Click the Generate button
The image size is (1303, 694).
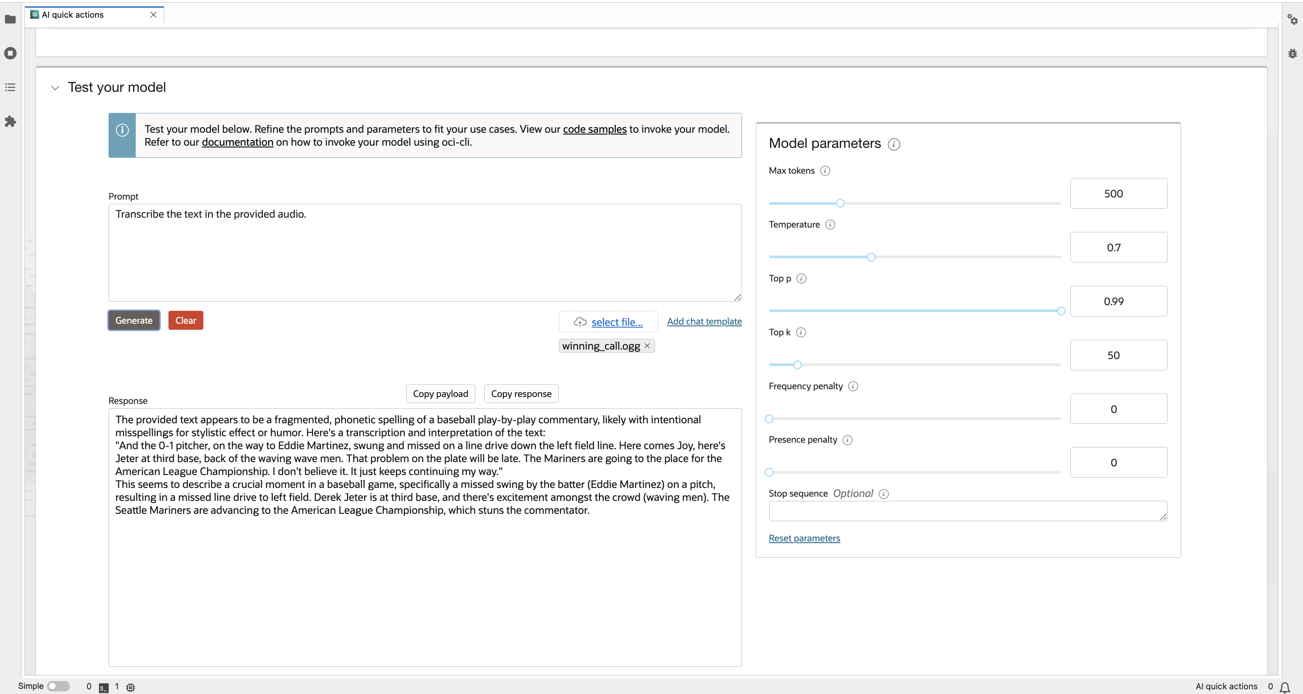(x=134, y=320)
